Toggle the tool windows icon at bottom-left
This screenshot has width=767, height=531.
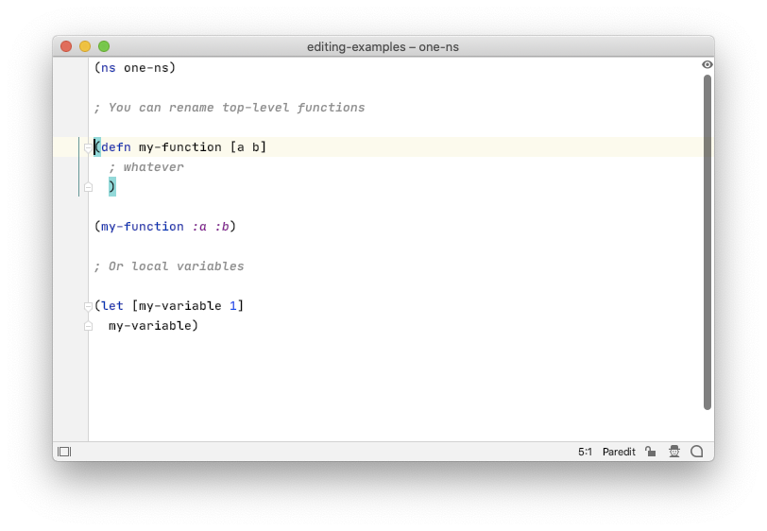click(x=64, y=452)
